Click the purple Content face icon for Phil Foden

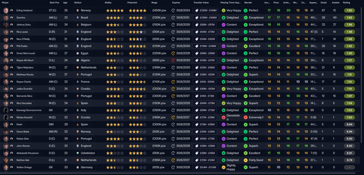click(224, 46)
